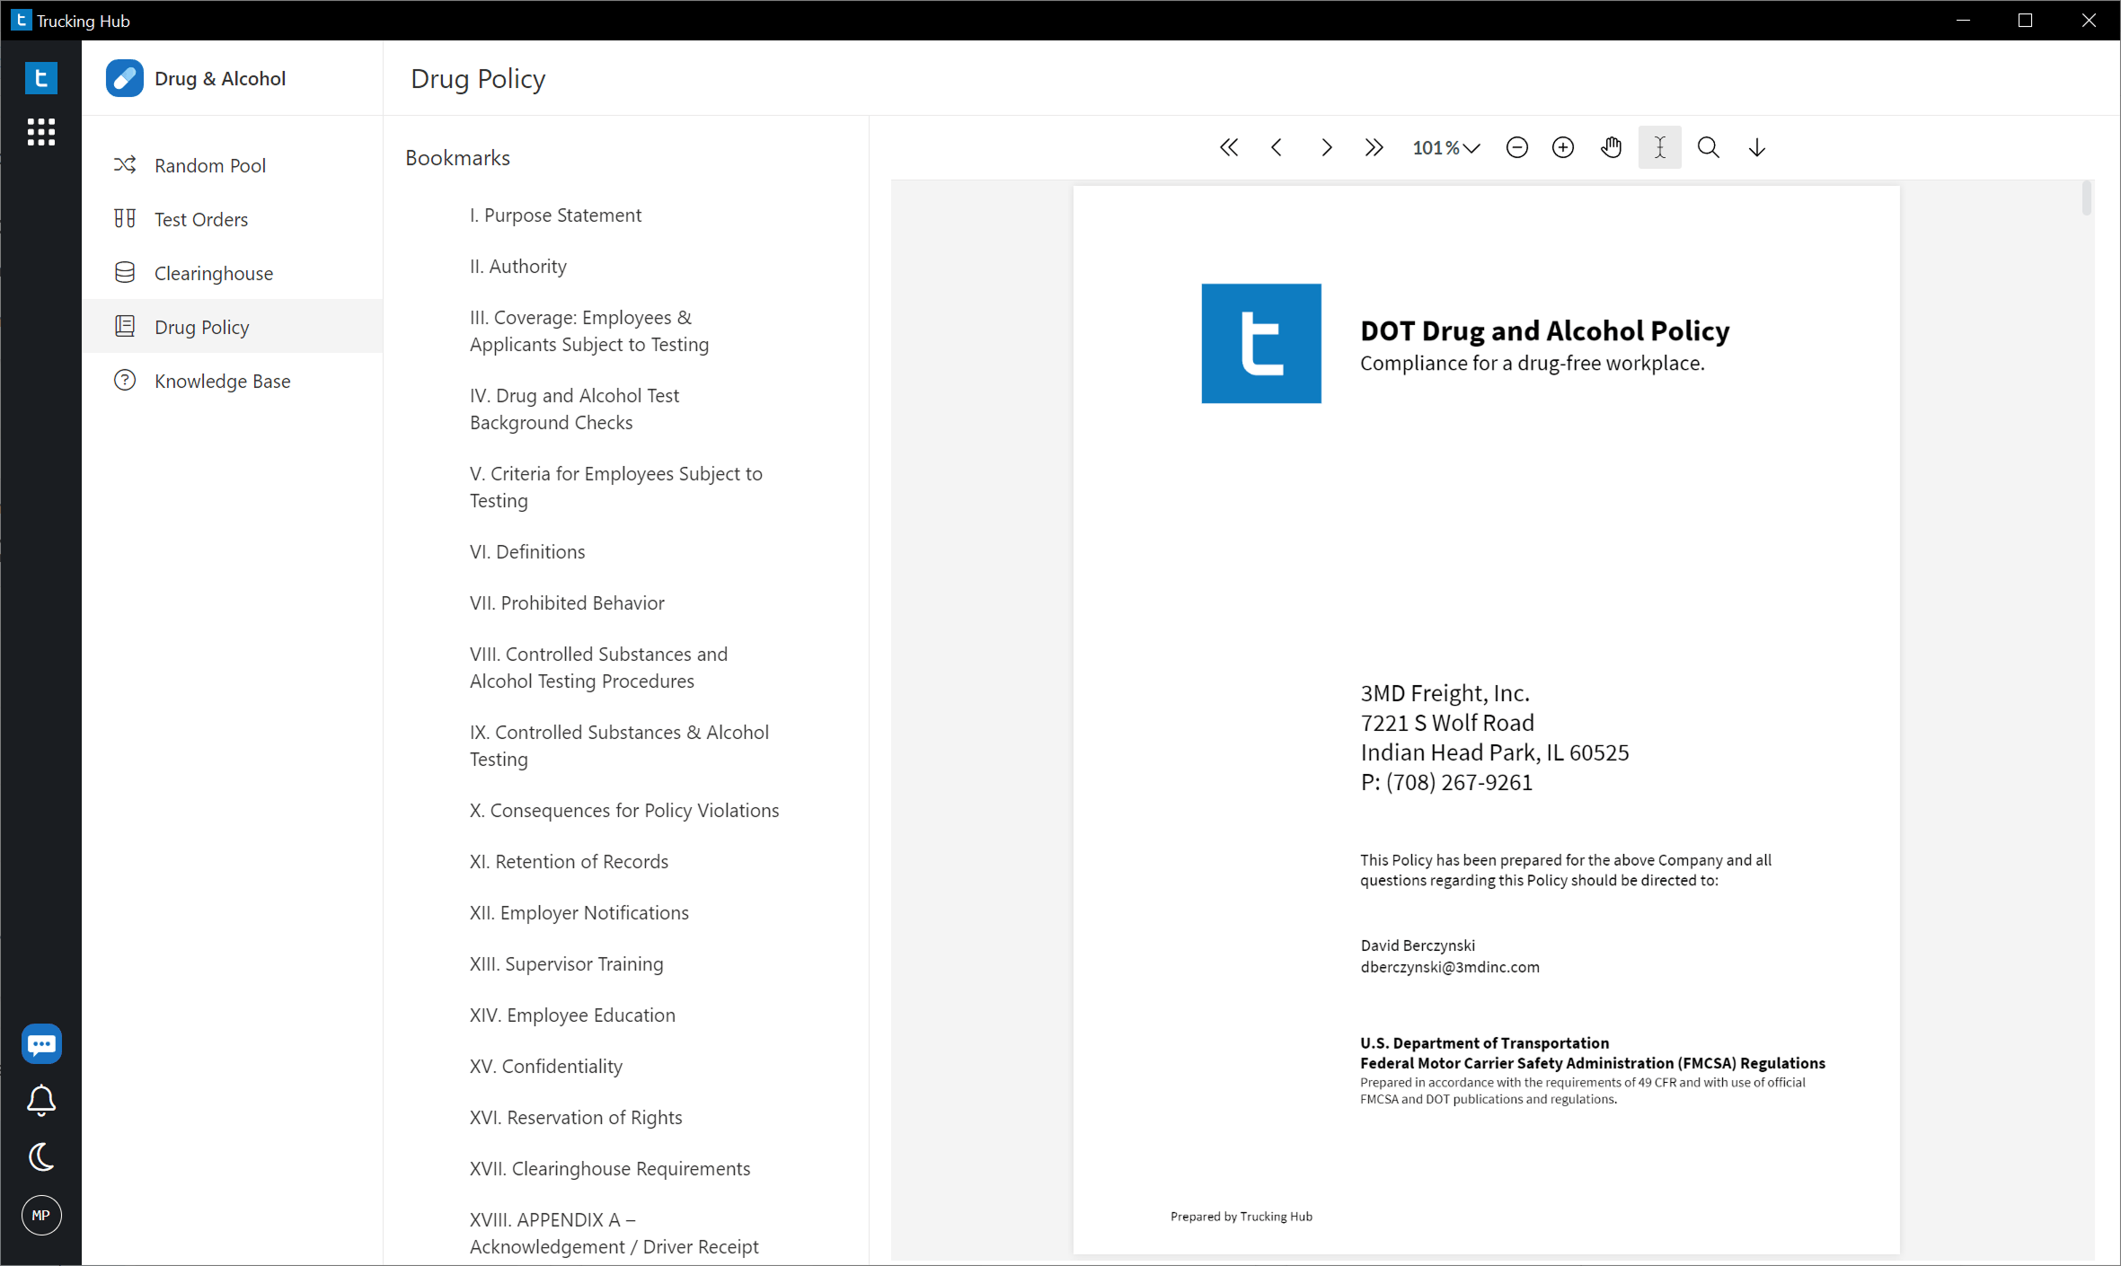Go to the next PDF page
Viewport: 2121px width, 1266px height.
1326,147
